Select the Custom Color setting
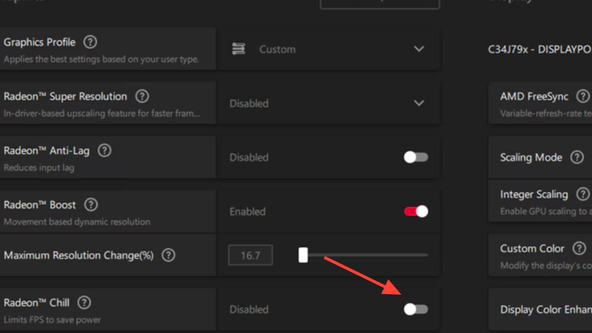This screenshot has width=592, height=333. pos(540,255)
